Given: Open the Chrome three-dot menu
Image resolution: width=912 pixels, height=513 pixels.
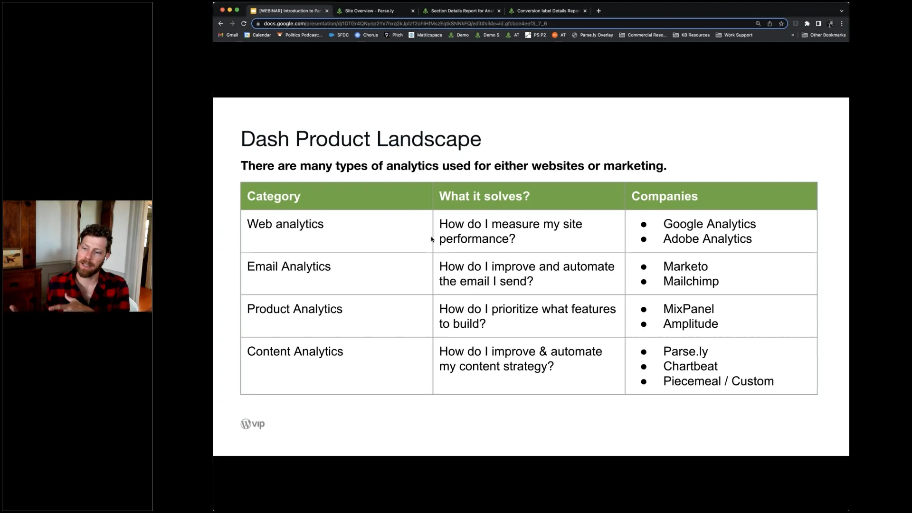Looking at the screenshot, I should (842, 23).
